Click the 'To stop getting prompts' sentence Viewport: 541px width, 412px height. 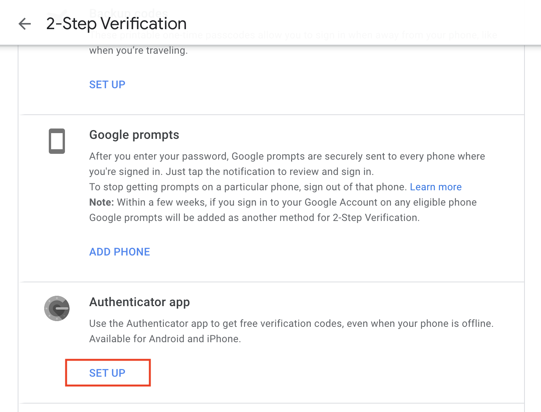[x=248, y=187]
